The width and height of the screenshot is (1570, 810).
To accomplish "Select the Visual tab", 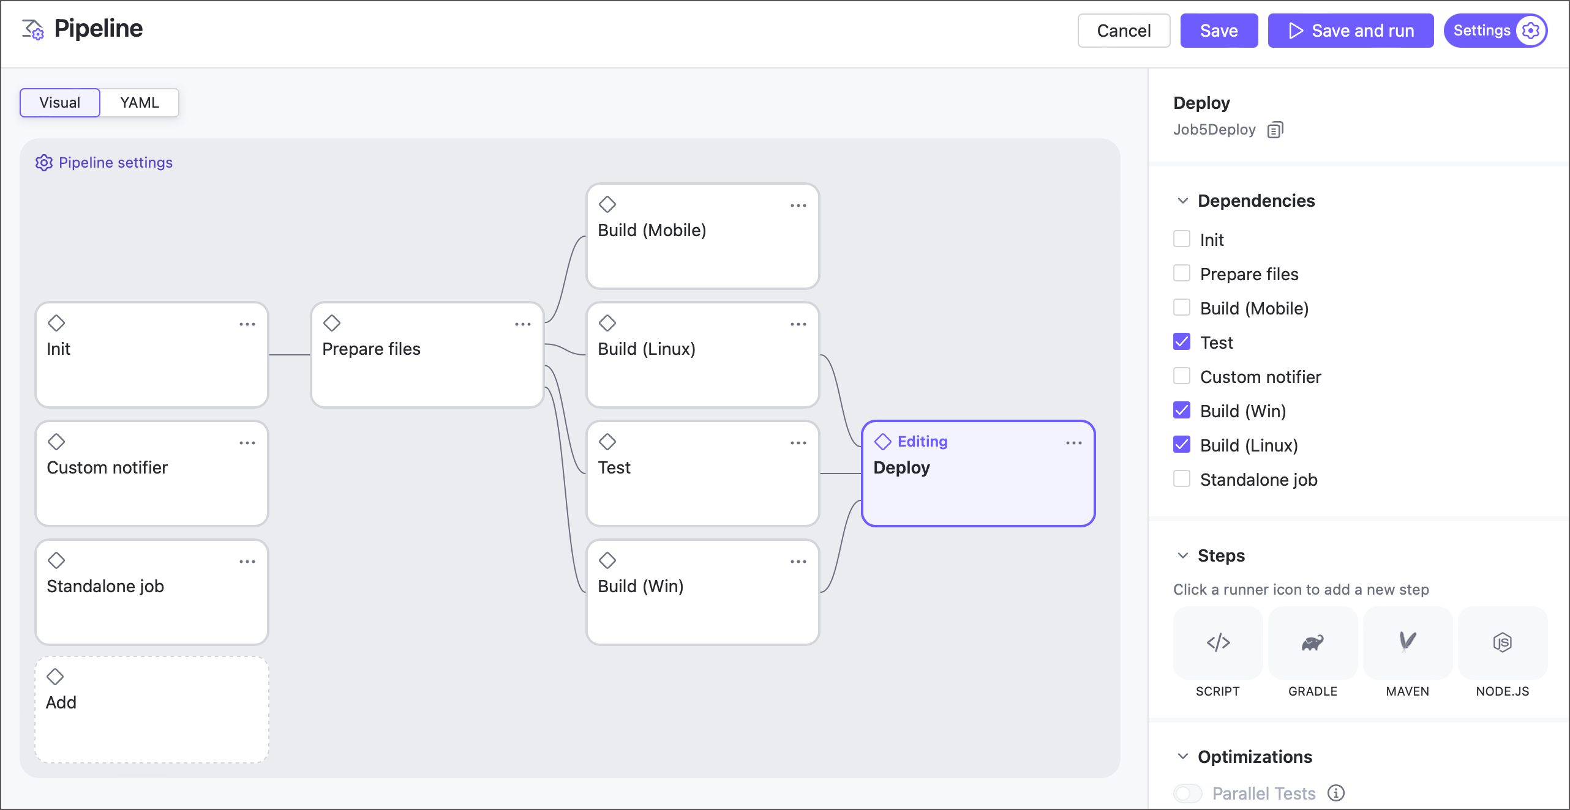I will (59, 102).
